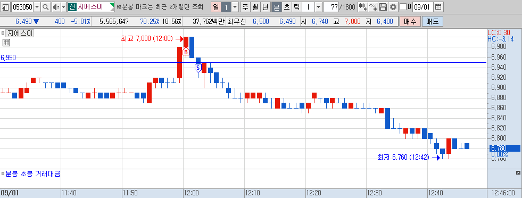Viewport: 522px width, 198px height.
Task: Click the blue S sell marker on chart
Action: coord(198,68)
